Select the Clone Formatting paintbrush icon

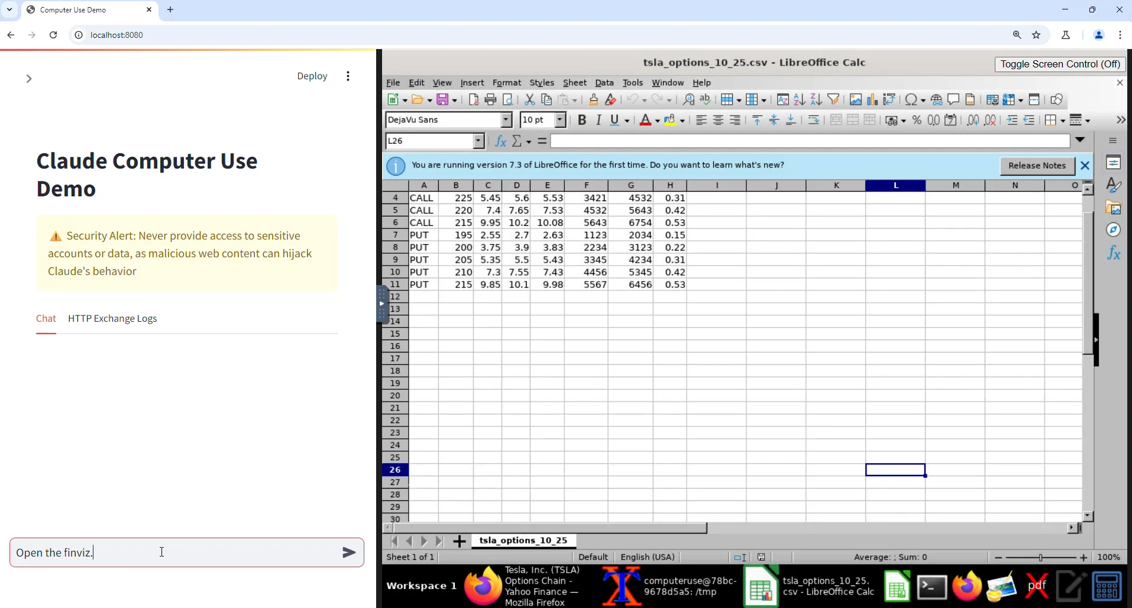[593, 100]
